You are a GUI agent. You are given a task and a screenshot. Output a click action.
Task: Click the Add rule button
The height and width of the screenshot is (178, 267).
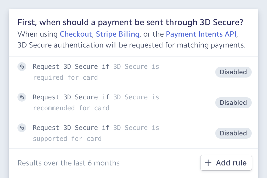(226, 163)
